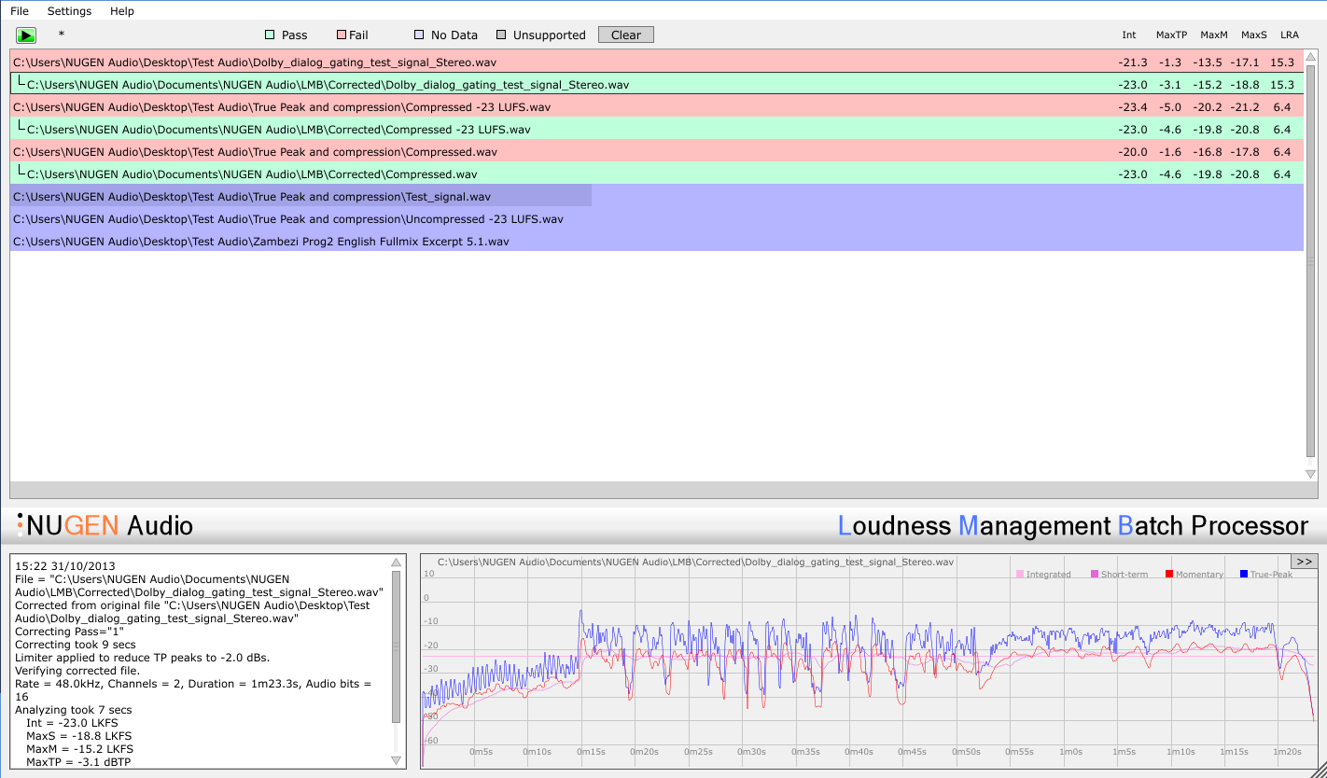
Task: Click the Short-term magenta legend swatch
Action: (1095, 575)
